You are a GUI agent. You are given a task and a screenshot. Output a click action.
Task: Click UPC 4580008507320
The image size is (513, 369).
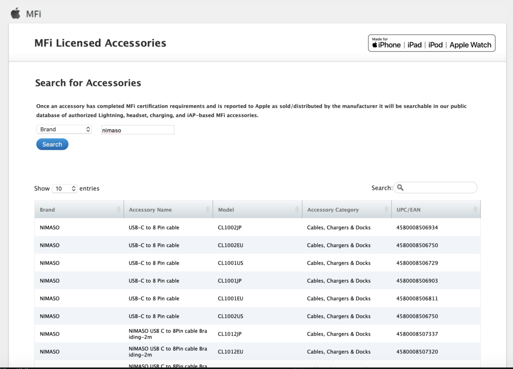417,351
